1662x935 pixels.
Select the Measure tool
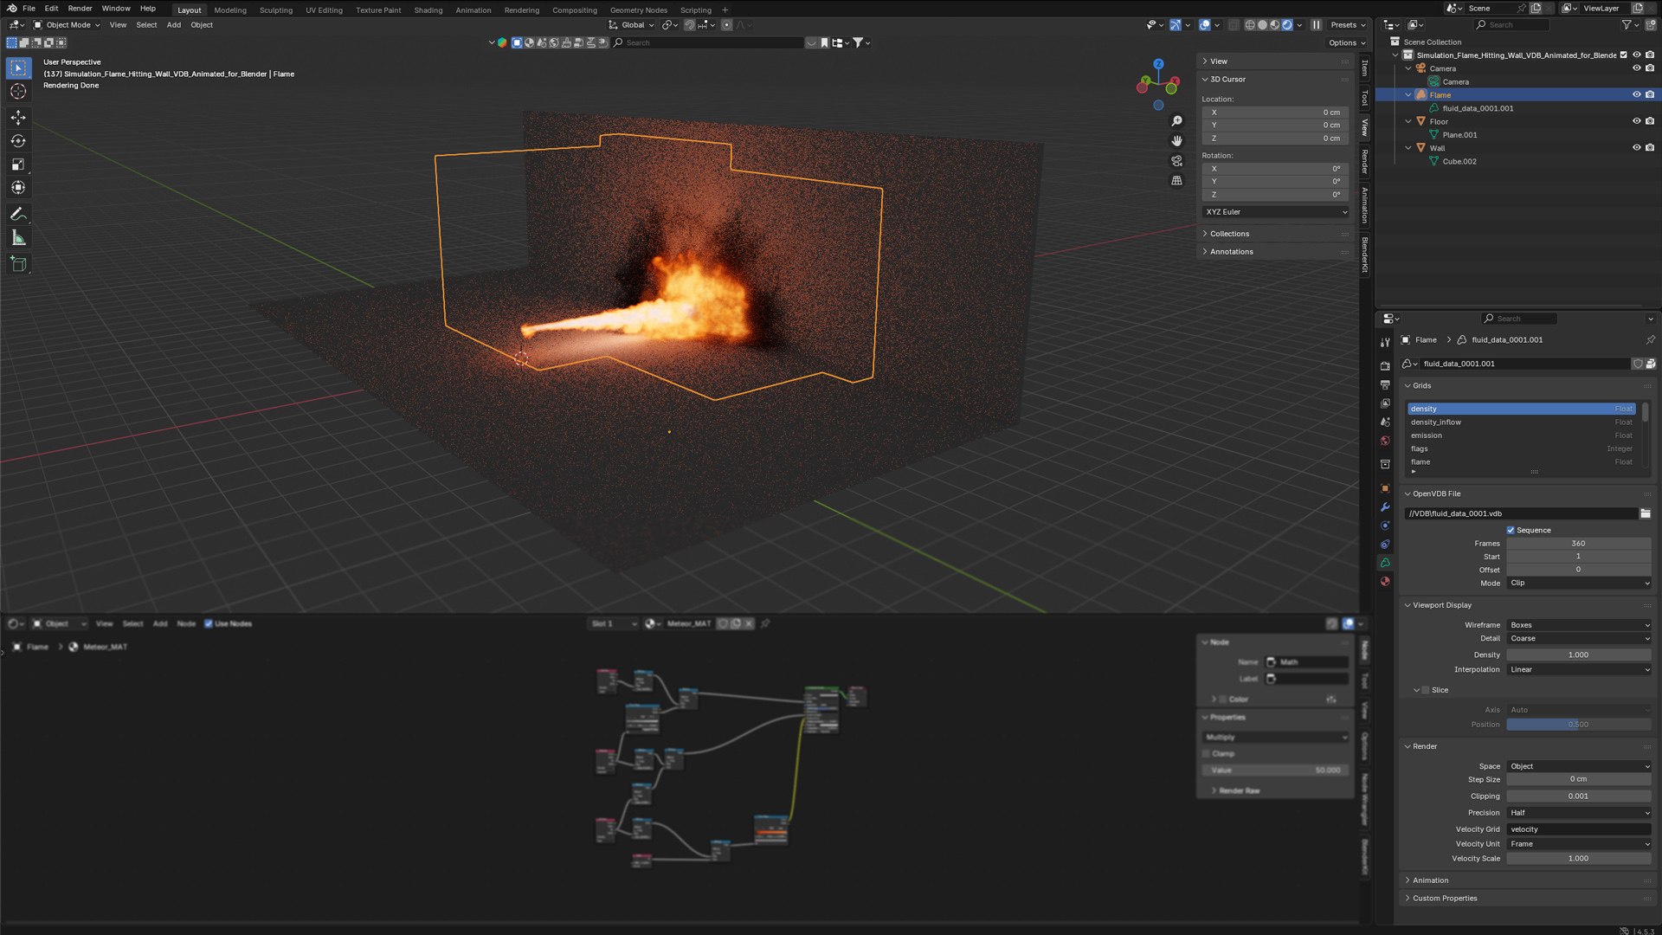[x=18, y=238]
